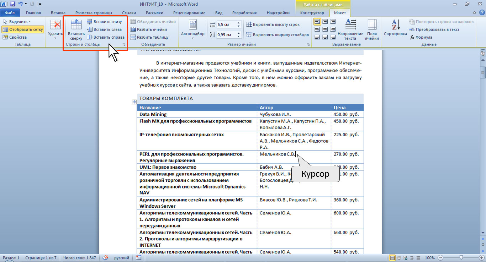Click Вставить снизу to insert row below
The height and width of the screenshot is (262, 486).
click(x=104, y=22)
